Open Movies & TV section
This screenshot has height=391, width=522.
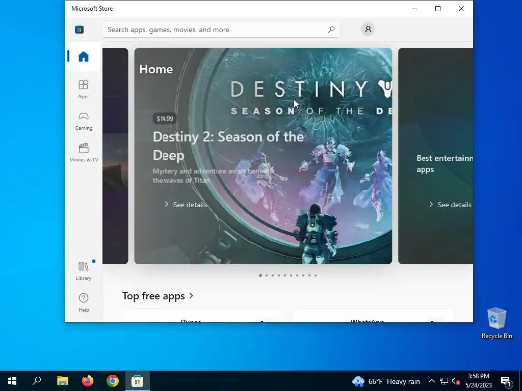pyautogui.click(x=84, y=153)
